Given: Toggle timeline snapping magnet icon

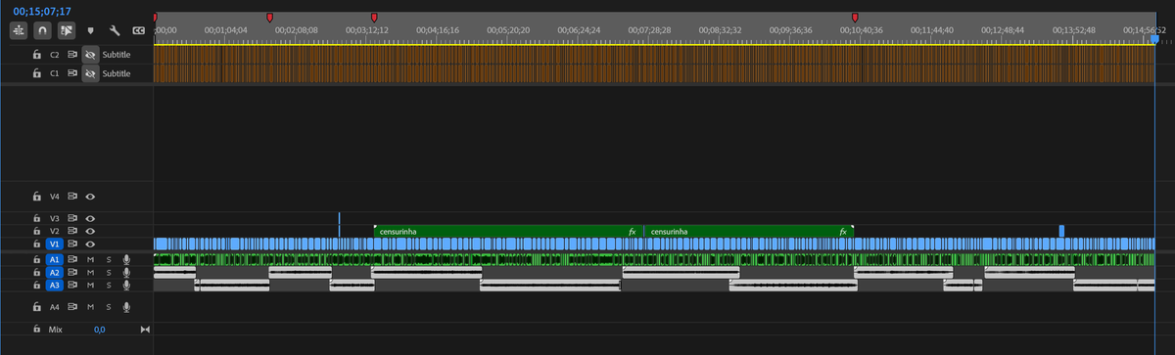Looking at the screenshot, I should pyautogui.click(x=42, y=30).
